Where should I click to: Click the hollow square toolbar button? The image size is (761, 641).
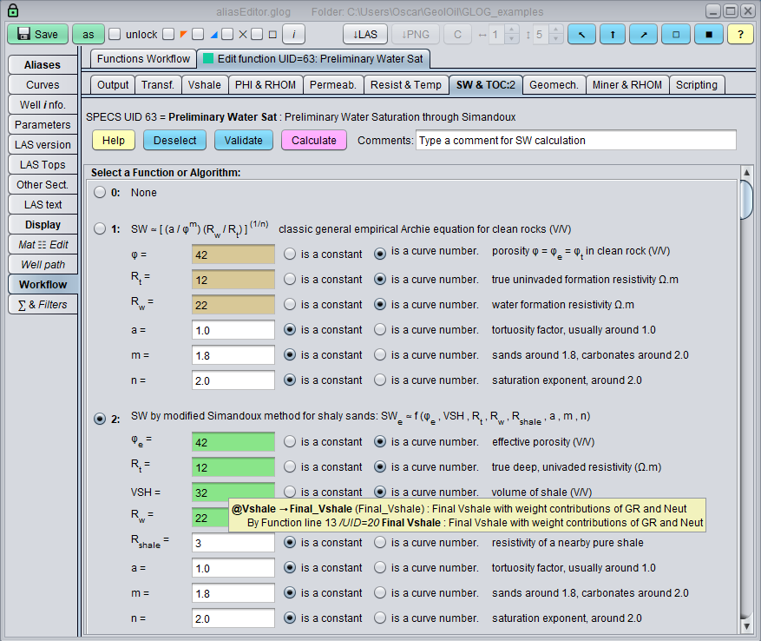[676, 34]
